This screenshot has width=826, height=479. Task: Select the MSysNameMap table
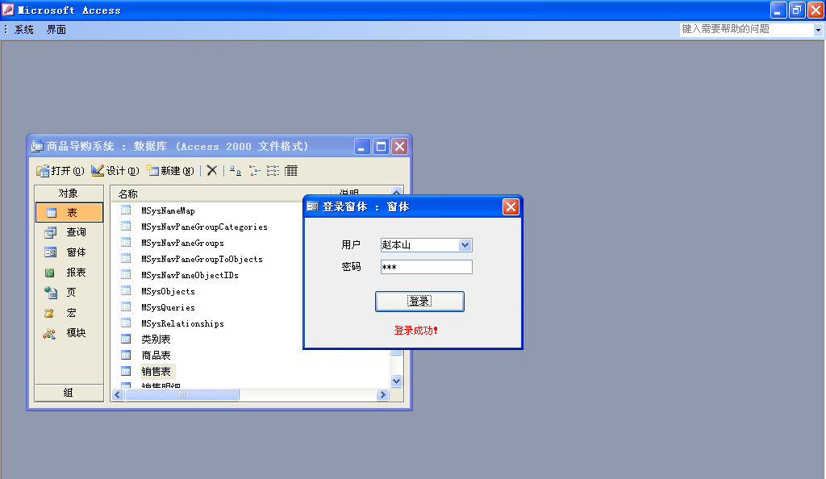coord(168,210)
